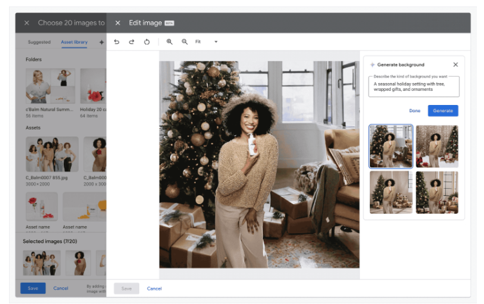
Task: Click Cancel in the asset picker dialog
Action: pos(61,289)
